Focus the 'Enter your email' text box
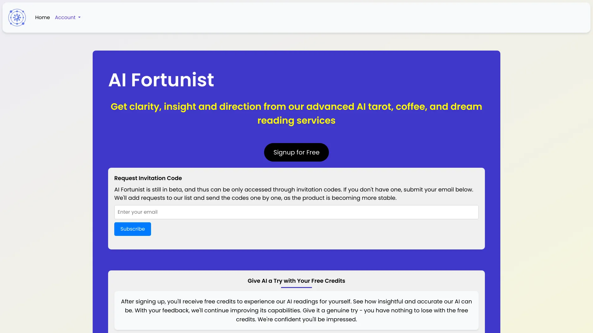 click(x=296, y=212)
